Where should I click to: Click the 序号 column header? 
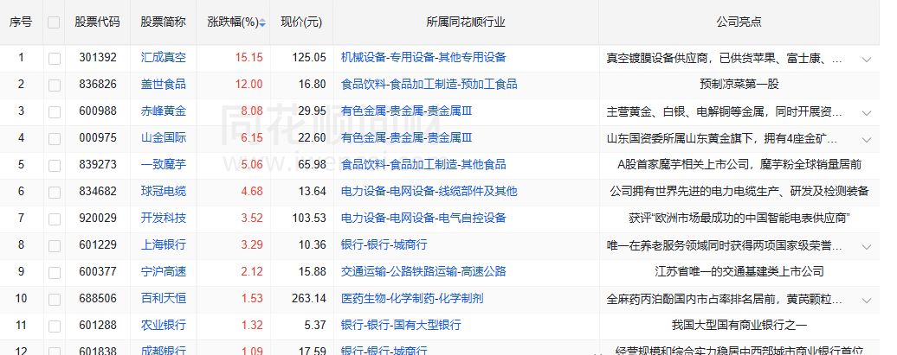[21, 22]
